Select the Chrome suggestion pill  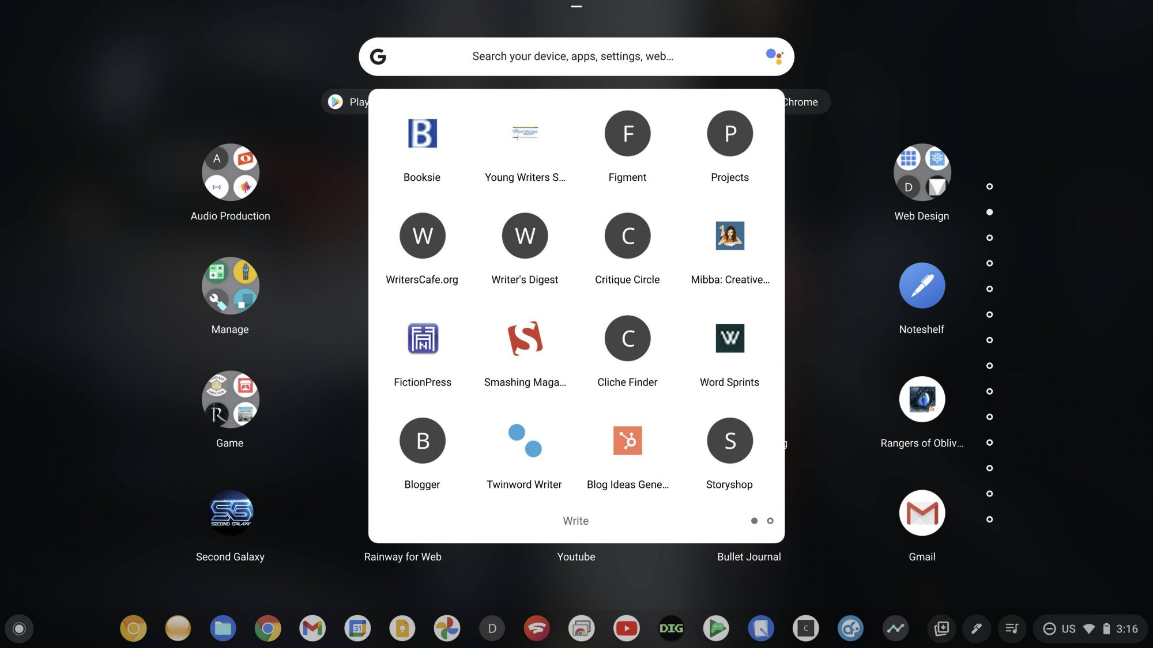click(x=801, y=101)
